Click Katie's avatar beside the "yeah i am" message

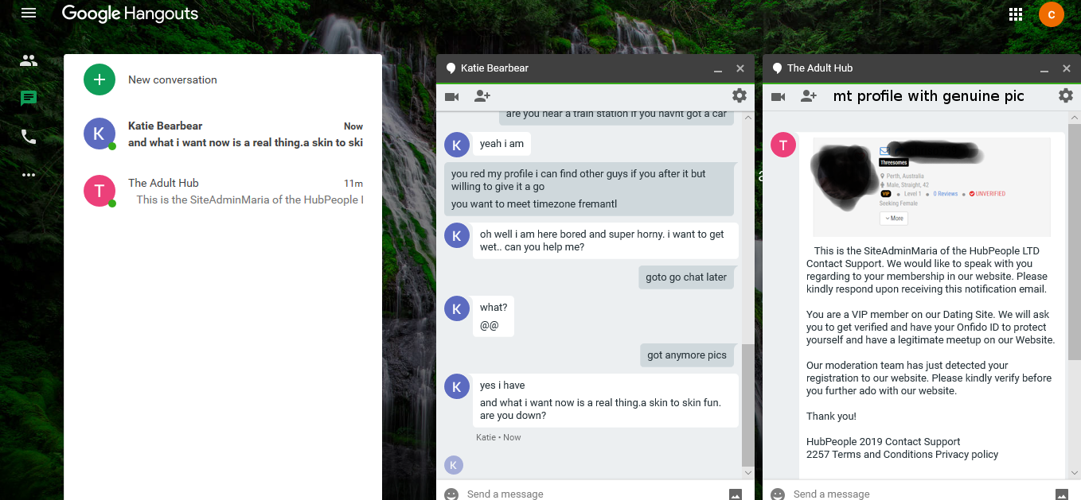[456, 145]
